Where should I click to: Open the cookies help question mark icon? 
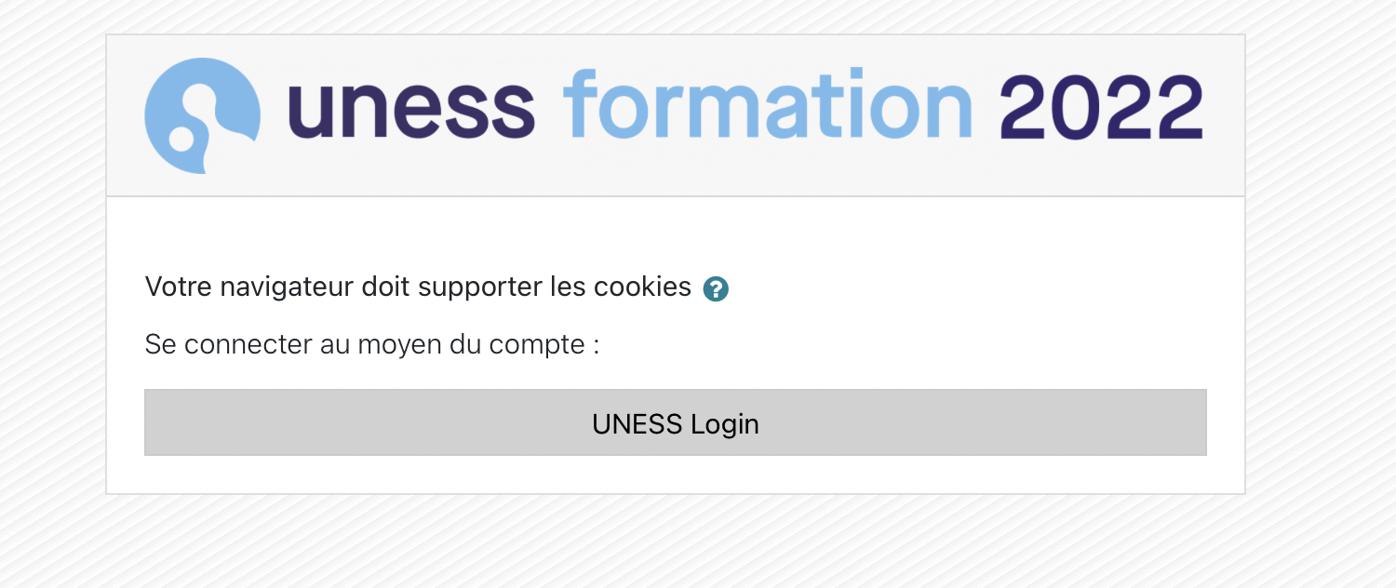pyautogui.click(x=716, y=289)
